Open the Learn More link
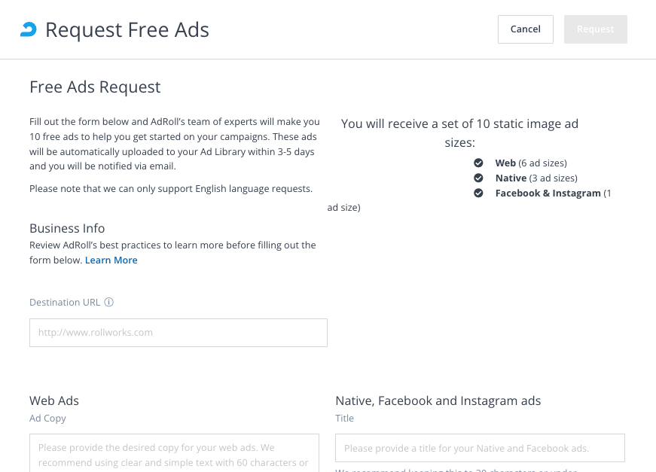The height and width of the screenshot is (472, 656). pyautogui.click(x=111, y=260)
